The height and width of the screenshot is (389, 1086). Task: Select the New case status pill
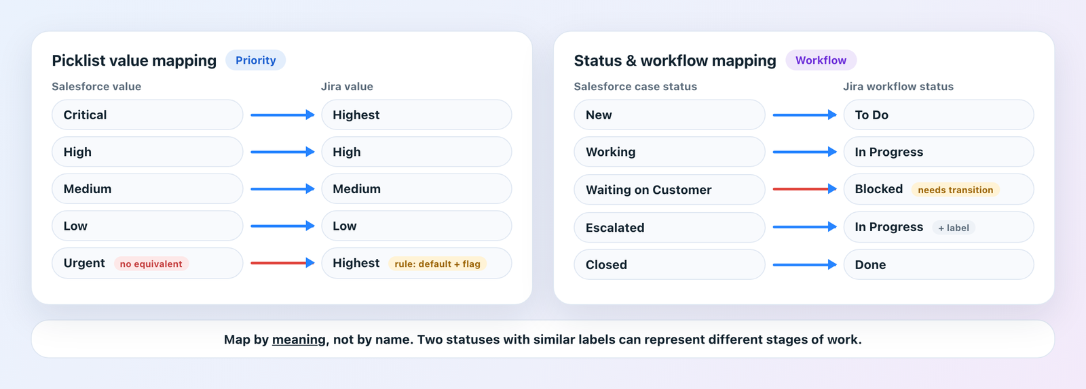pyautogui.click(x=669, y=115)
